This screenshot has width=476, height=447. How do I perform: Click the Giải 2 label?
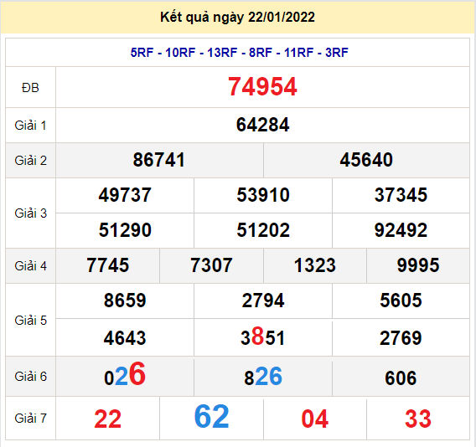(x=30, y=161)
